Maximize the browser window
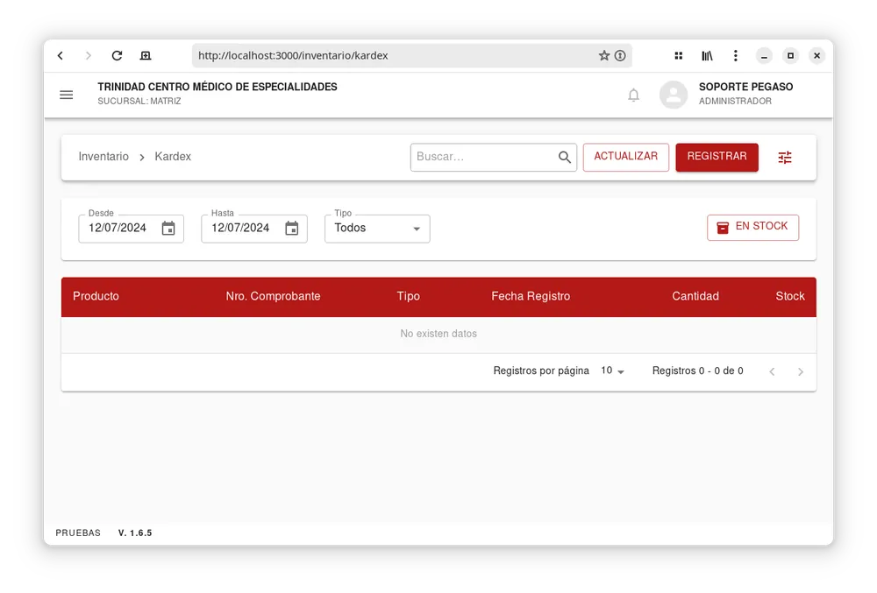 click(x=790, y=56)
